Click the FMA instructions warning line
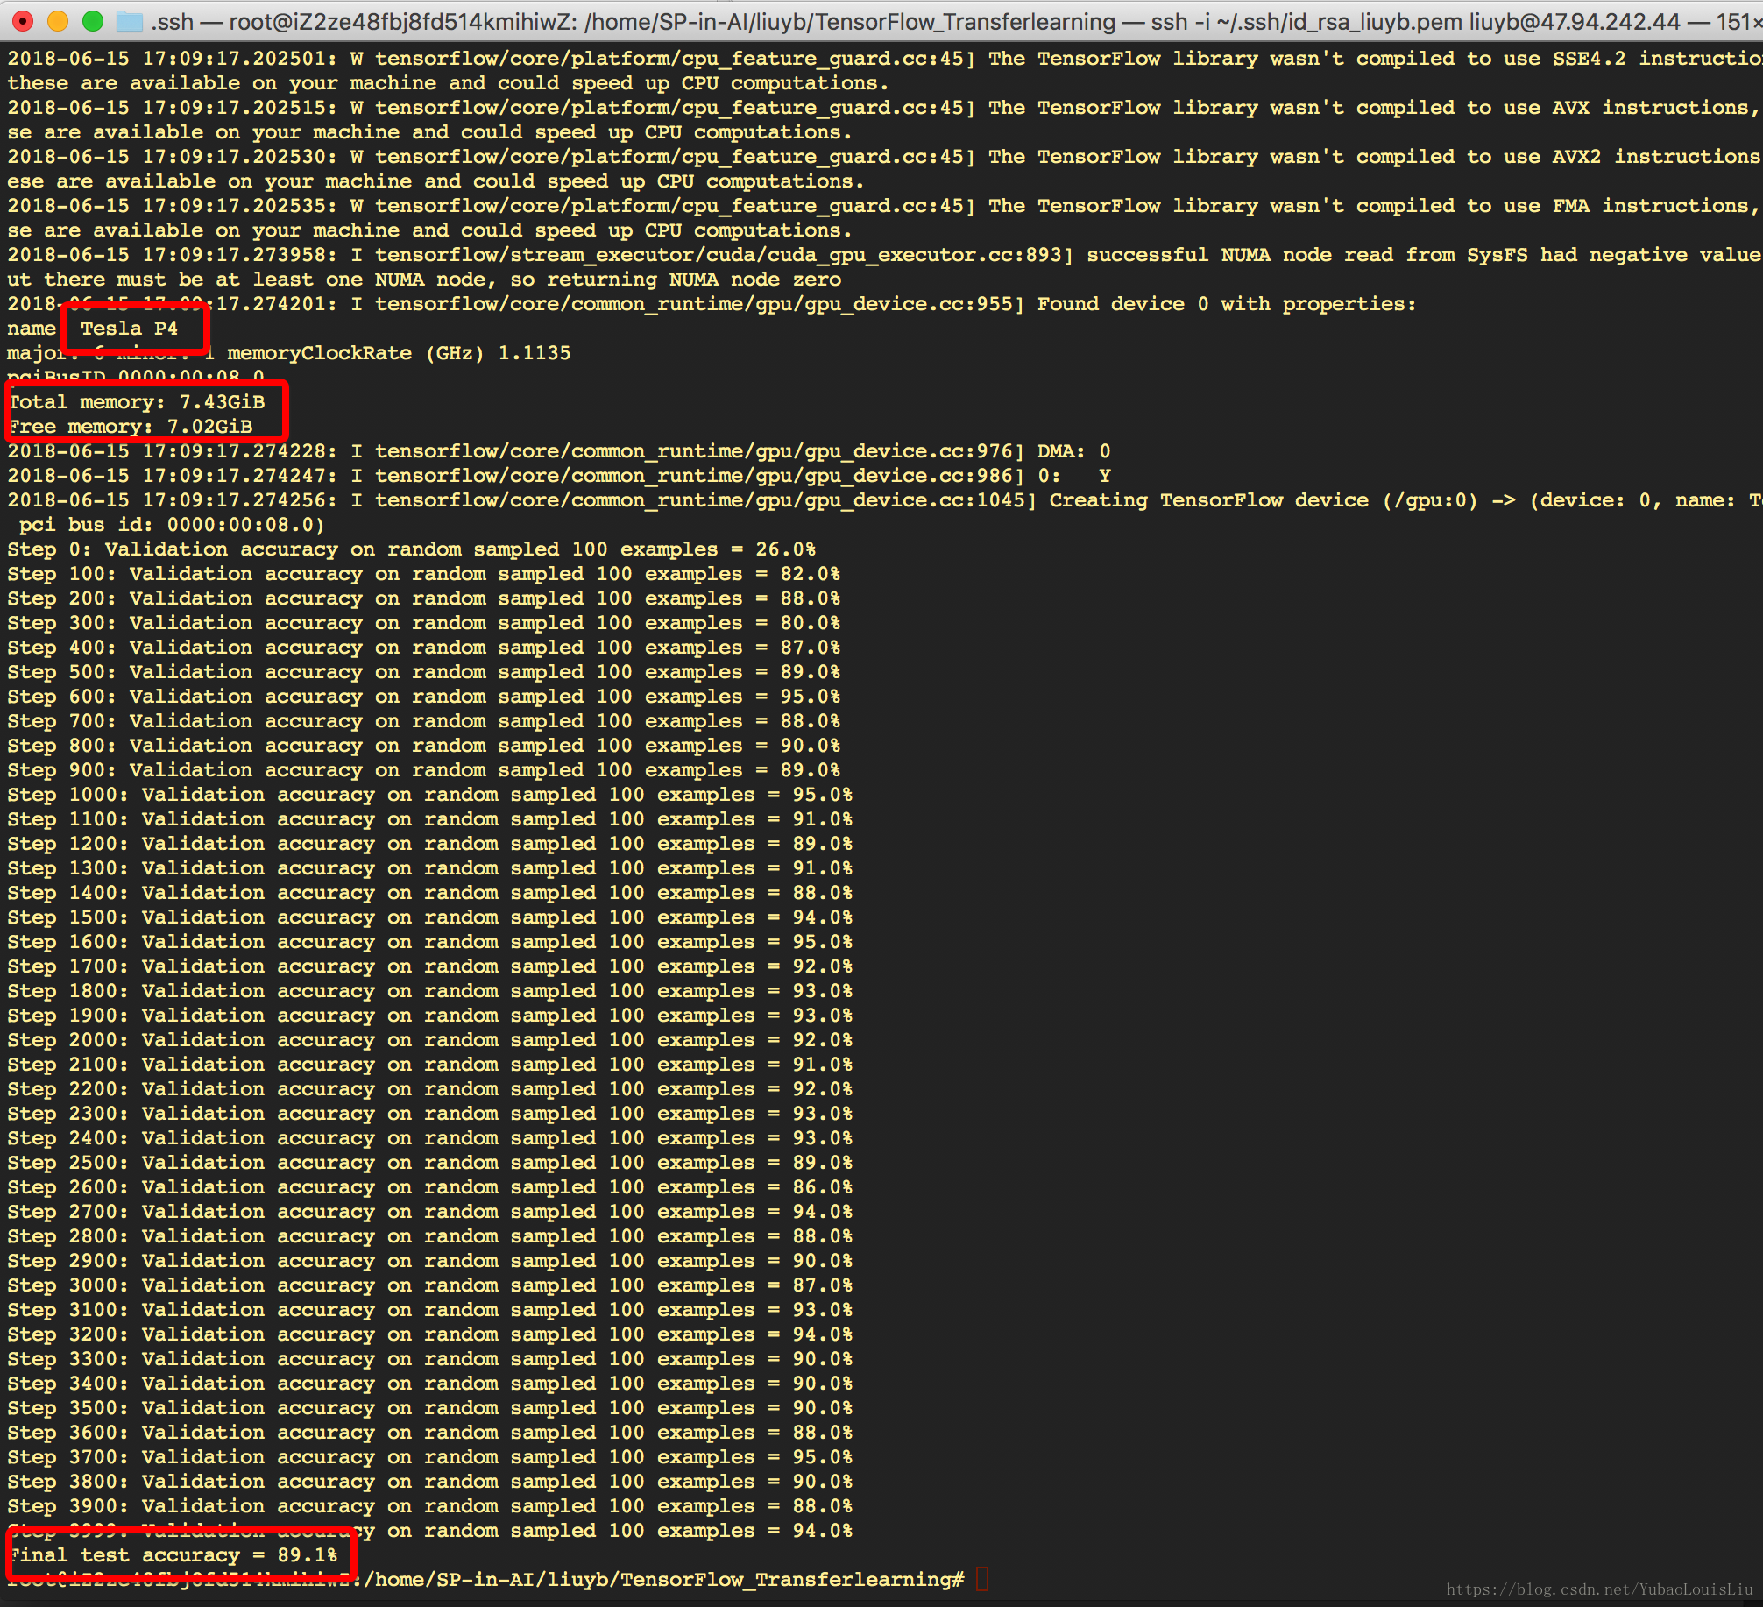The image size is (1763, 1607). tap(885, 206)
